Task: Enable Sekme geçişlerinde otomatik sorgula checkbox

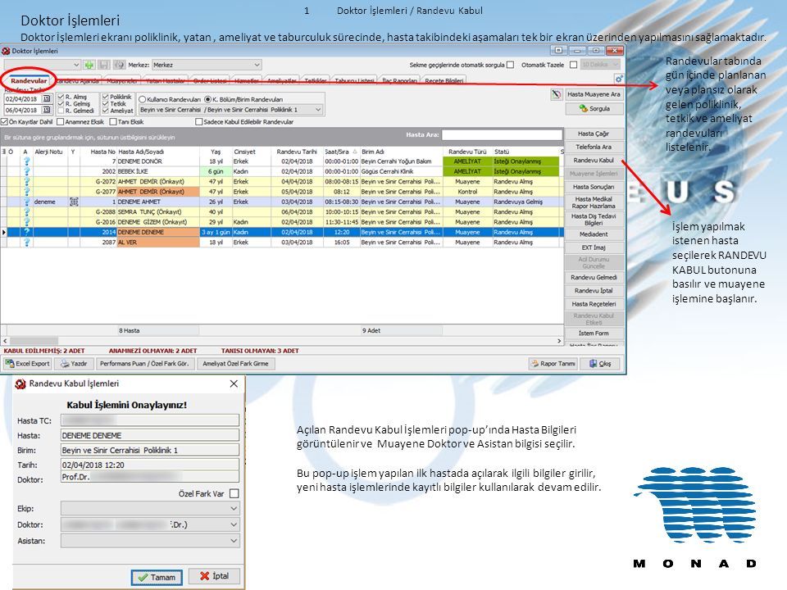Action: tap(511, 65)
